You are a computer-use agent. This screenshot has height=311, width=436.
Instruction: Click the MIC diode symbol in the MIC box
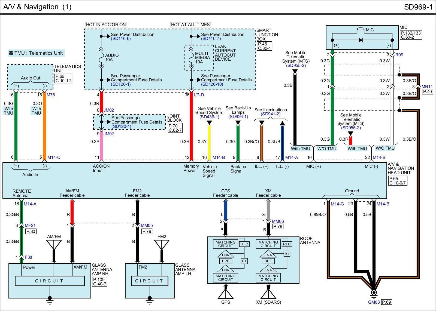point(361,40)
